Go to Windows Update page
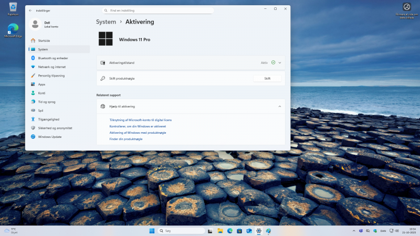The height and width of the screenshot is (236, 420). coord(49,137)
